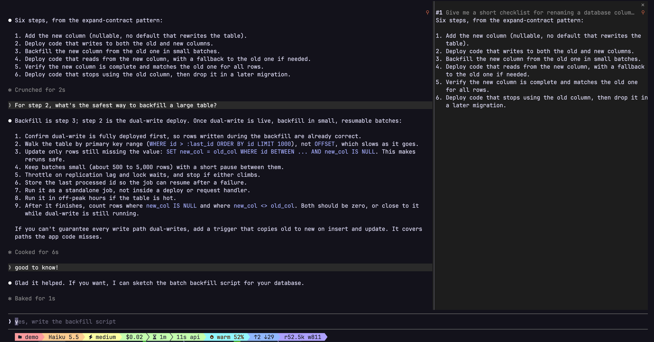Click 'Cooked for 6s' status text

click(37, 252)
